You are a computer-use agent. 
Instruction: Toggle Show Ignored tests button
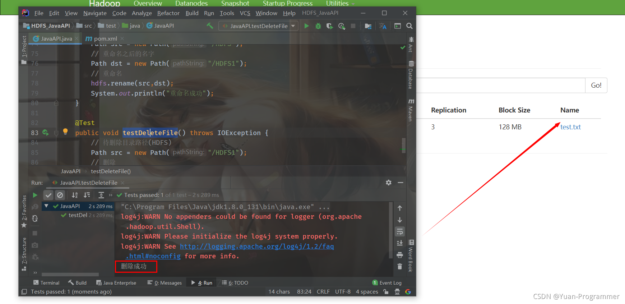pyautogui.click(x=60, y=195)
